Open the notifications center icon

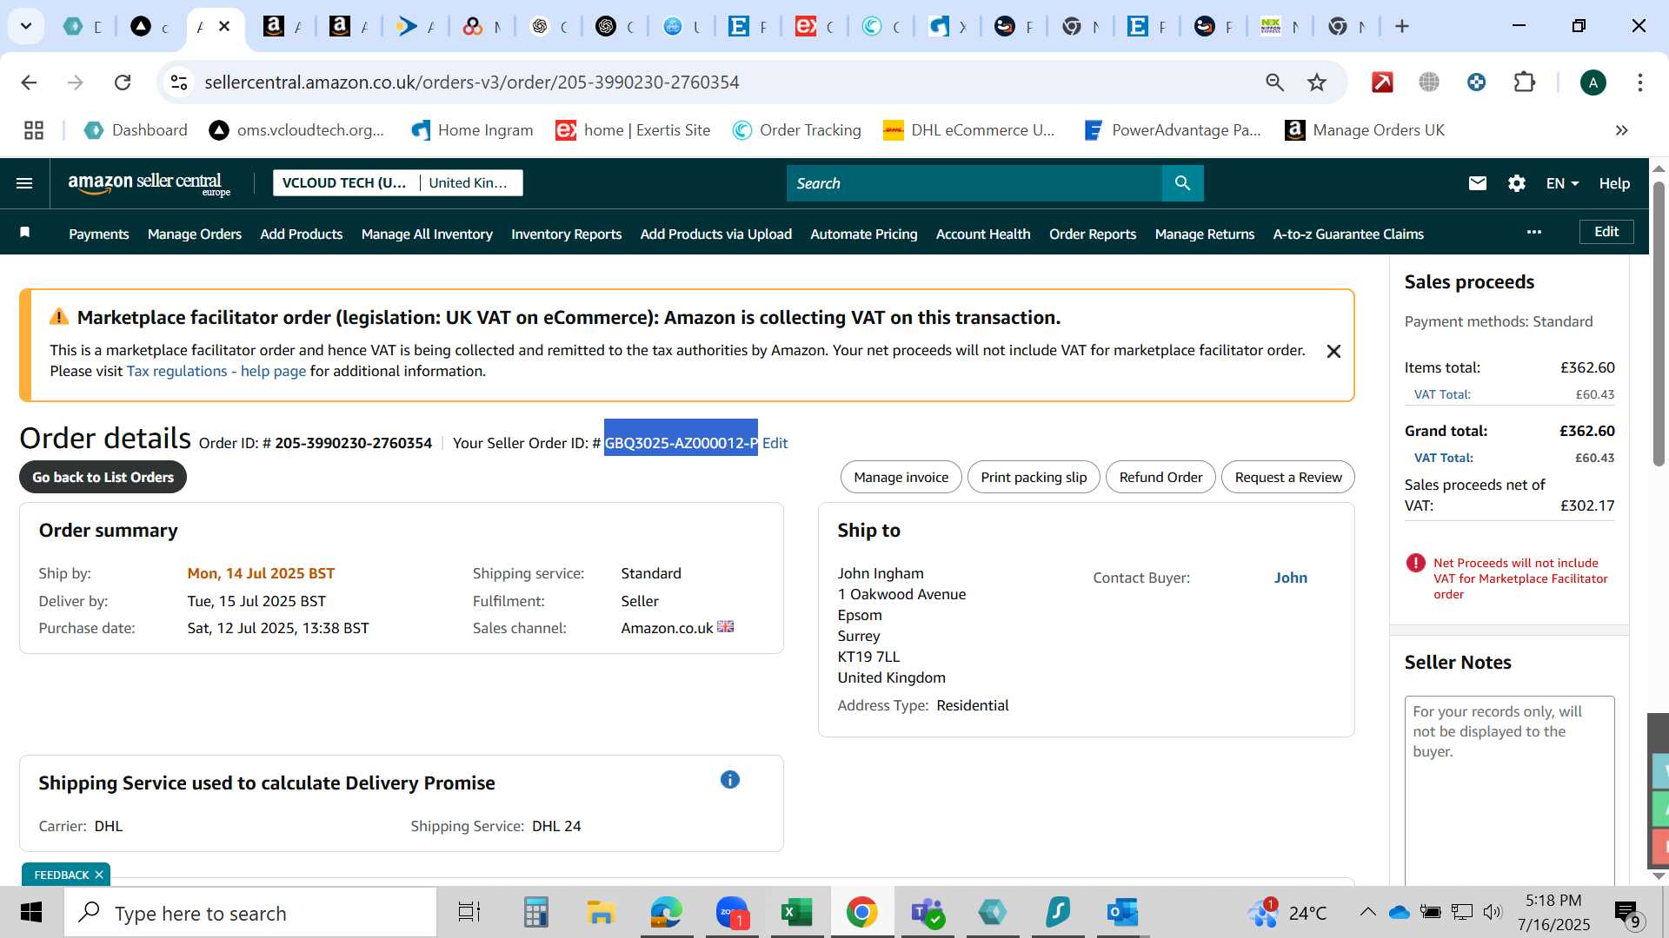coord(1627,913)
